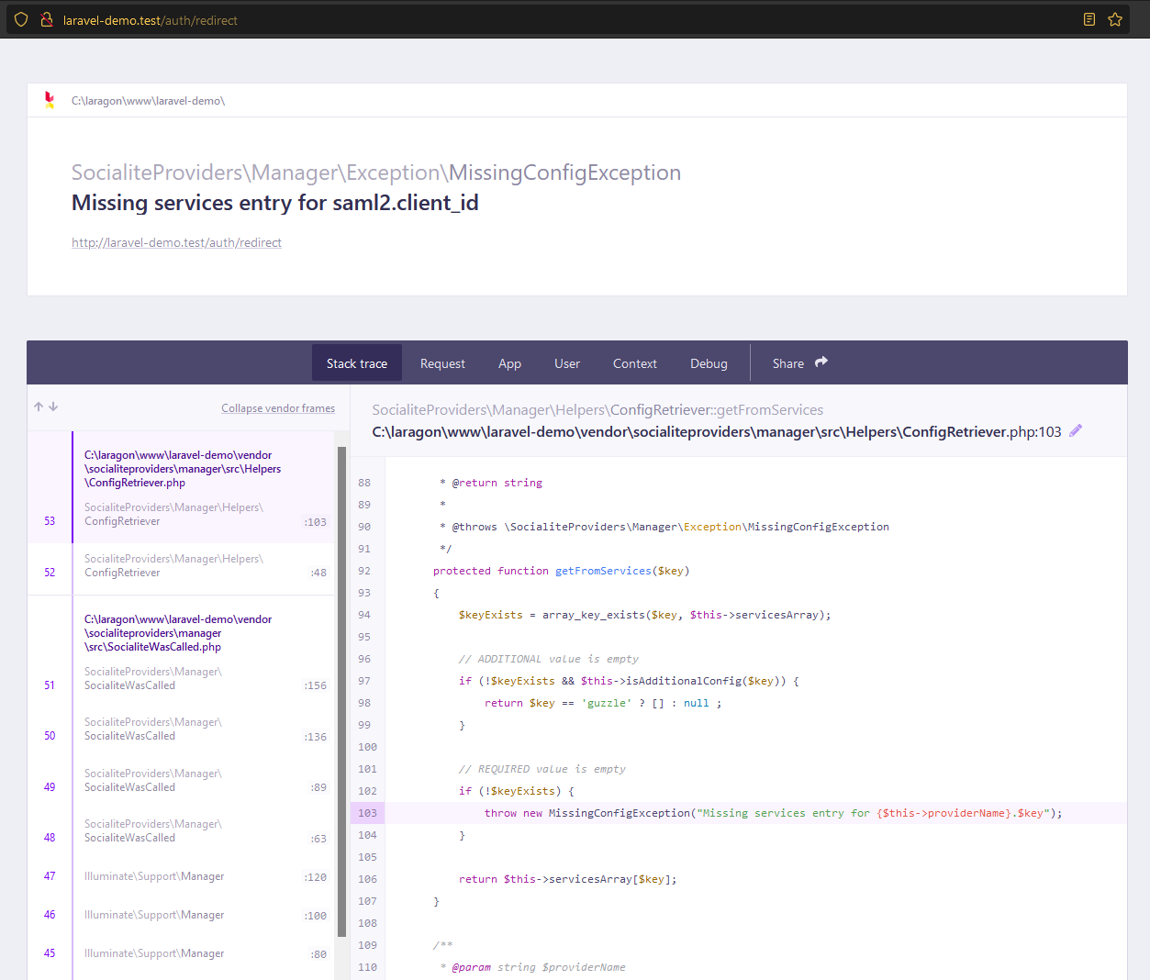Click the throw new MissingConfigException code line

point(773,813)
